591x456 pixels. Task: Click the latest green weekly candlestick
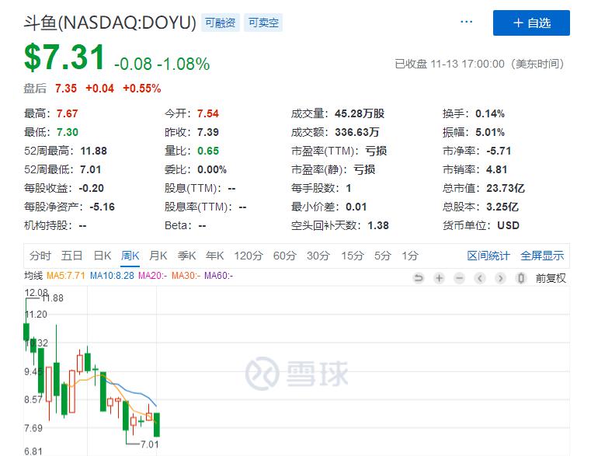(x=157, y=425)
